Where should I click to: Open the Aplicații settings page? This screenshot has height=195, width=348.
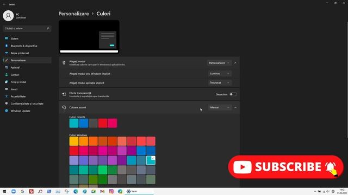(27, 67)
